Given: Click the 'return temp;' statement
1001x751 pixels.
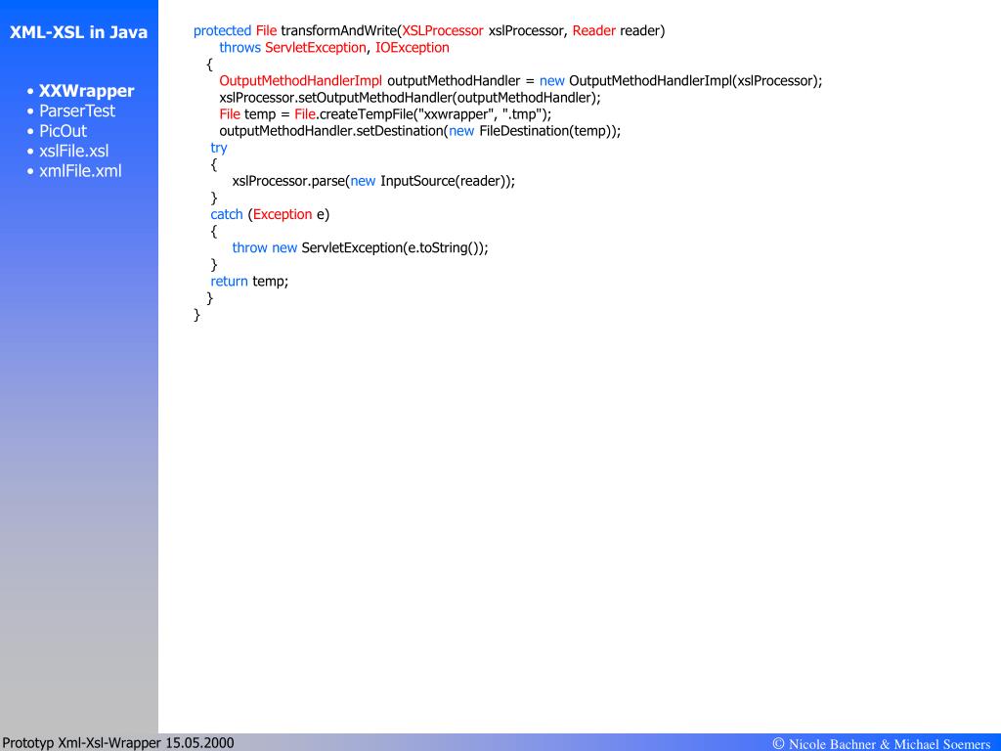Looking at the screenshot, I should pos(249,281).
